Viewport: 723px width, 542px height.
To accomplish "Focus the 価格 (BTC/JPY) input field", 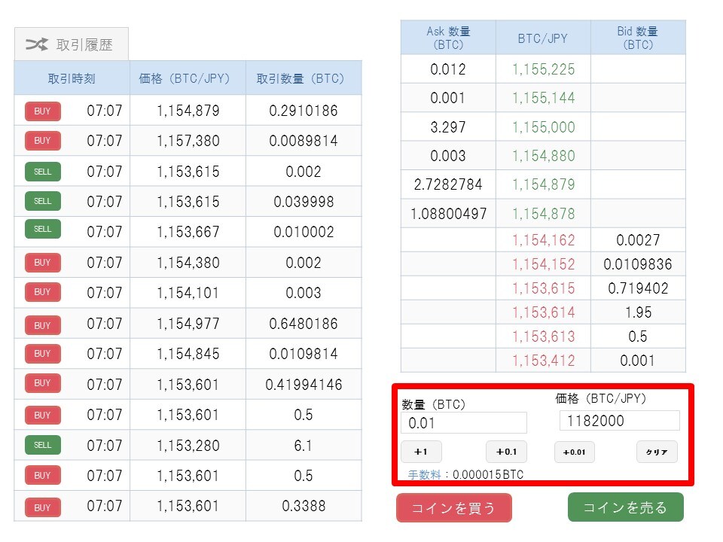I will pos(619,421).
